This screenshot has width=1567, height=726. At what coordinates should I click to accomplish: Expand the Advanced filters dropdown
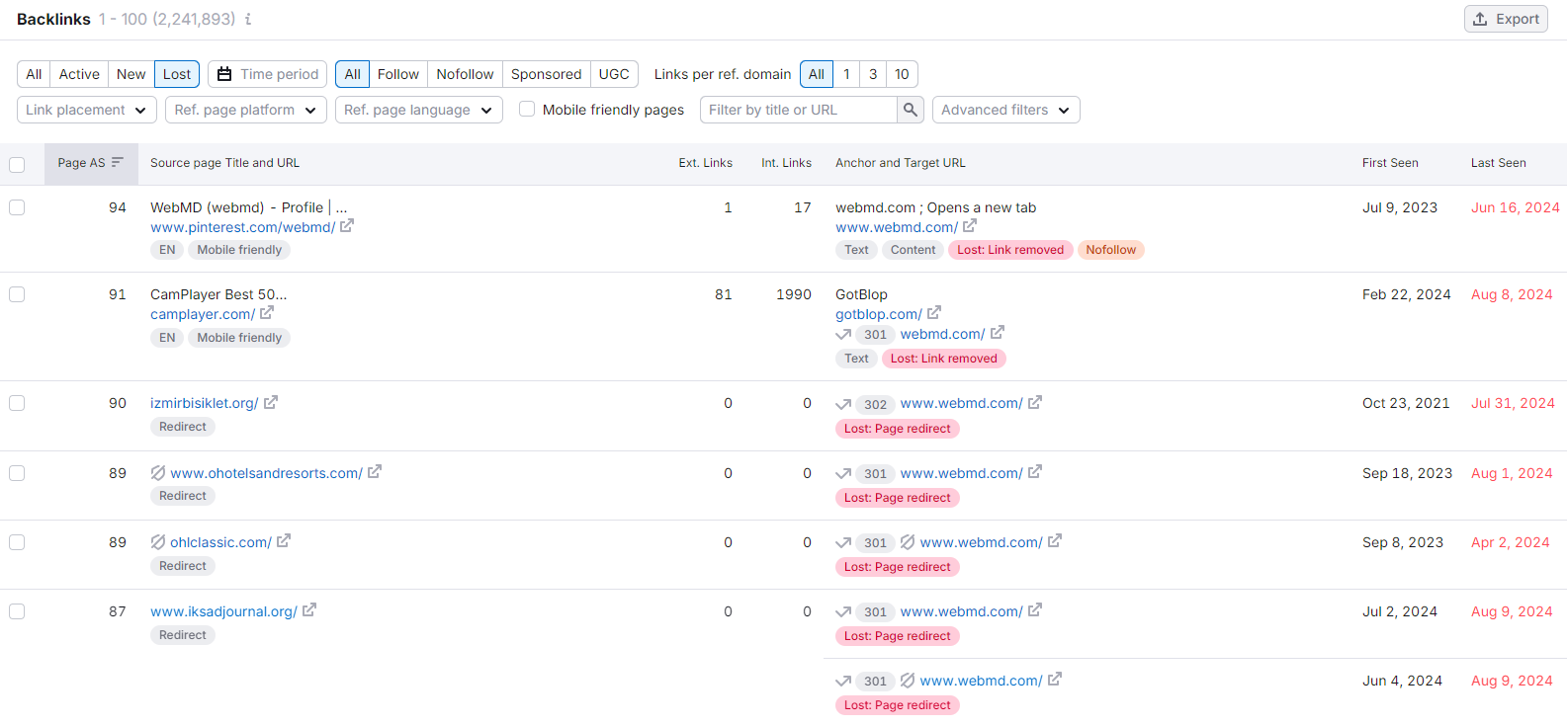(1006, 110)
